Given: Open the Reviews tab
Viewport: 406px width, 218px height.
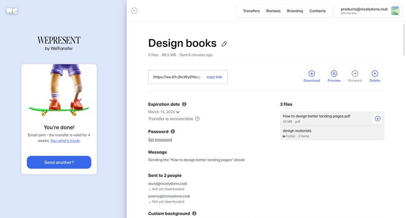Looking at the screenshot, I should [273, 11].
